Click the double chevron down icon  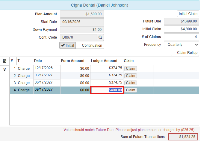pyautogui.click(x=4, y=69)
